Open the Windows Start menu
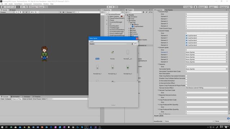 click(2, 127)
